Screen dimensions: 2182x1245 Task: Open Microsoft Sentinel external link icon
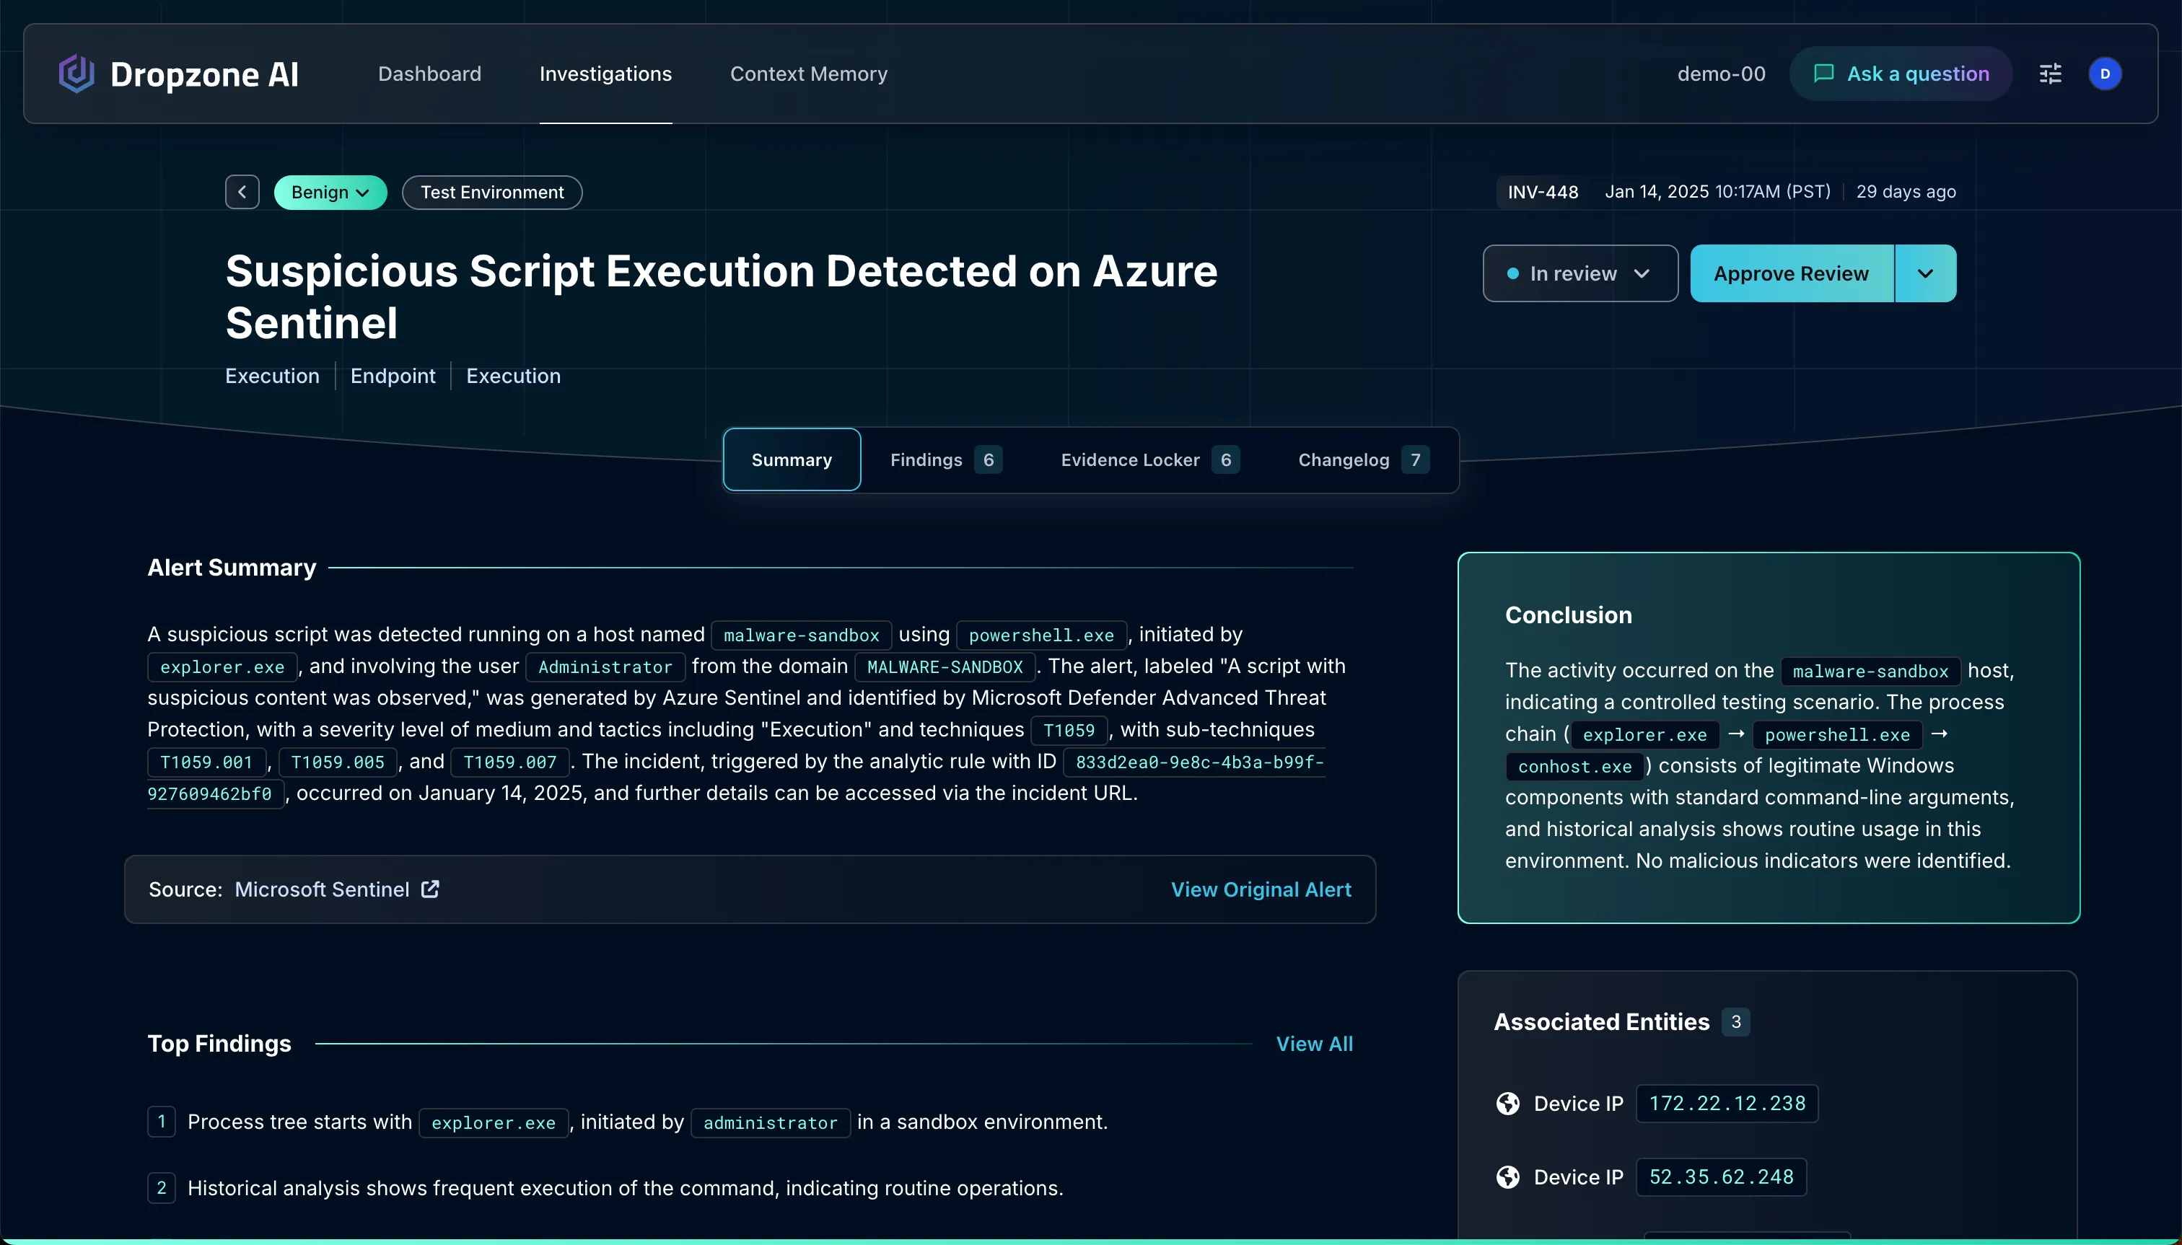pyautogui.click(x=430, y=889)
